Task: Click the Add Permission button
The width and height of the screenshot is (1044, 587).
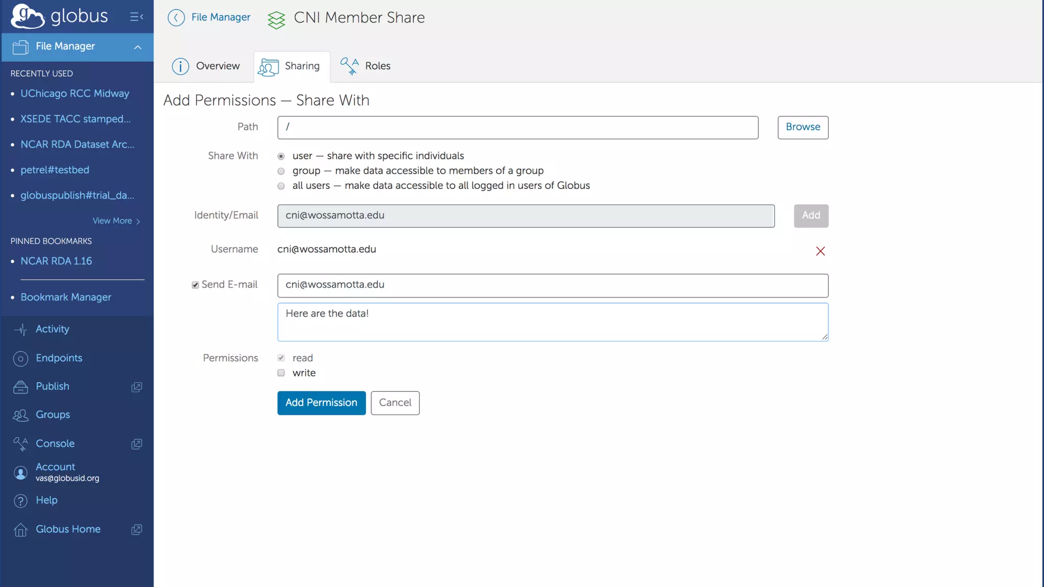Action: click(x=321, y=403)
